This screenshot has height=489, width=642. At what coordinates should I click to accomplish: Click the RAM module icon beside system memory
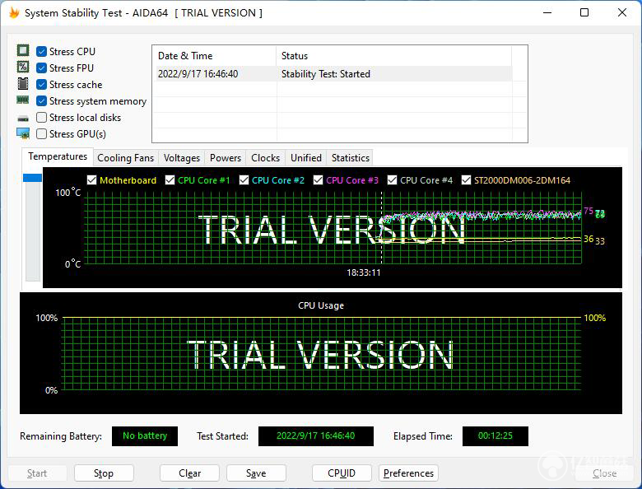[23, 100]
